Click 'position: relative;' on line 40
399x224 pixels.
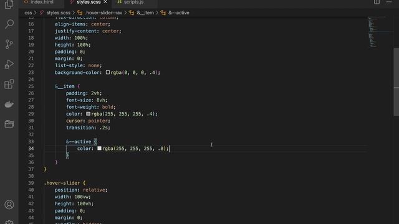pos(81,190)
